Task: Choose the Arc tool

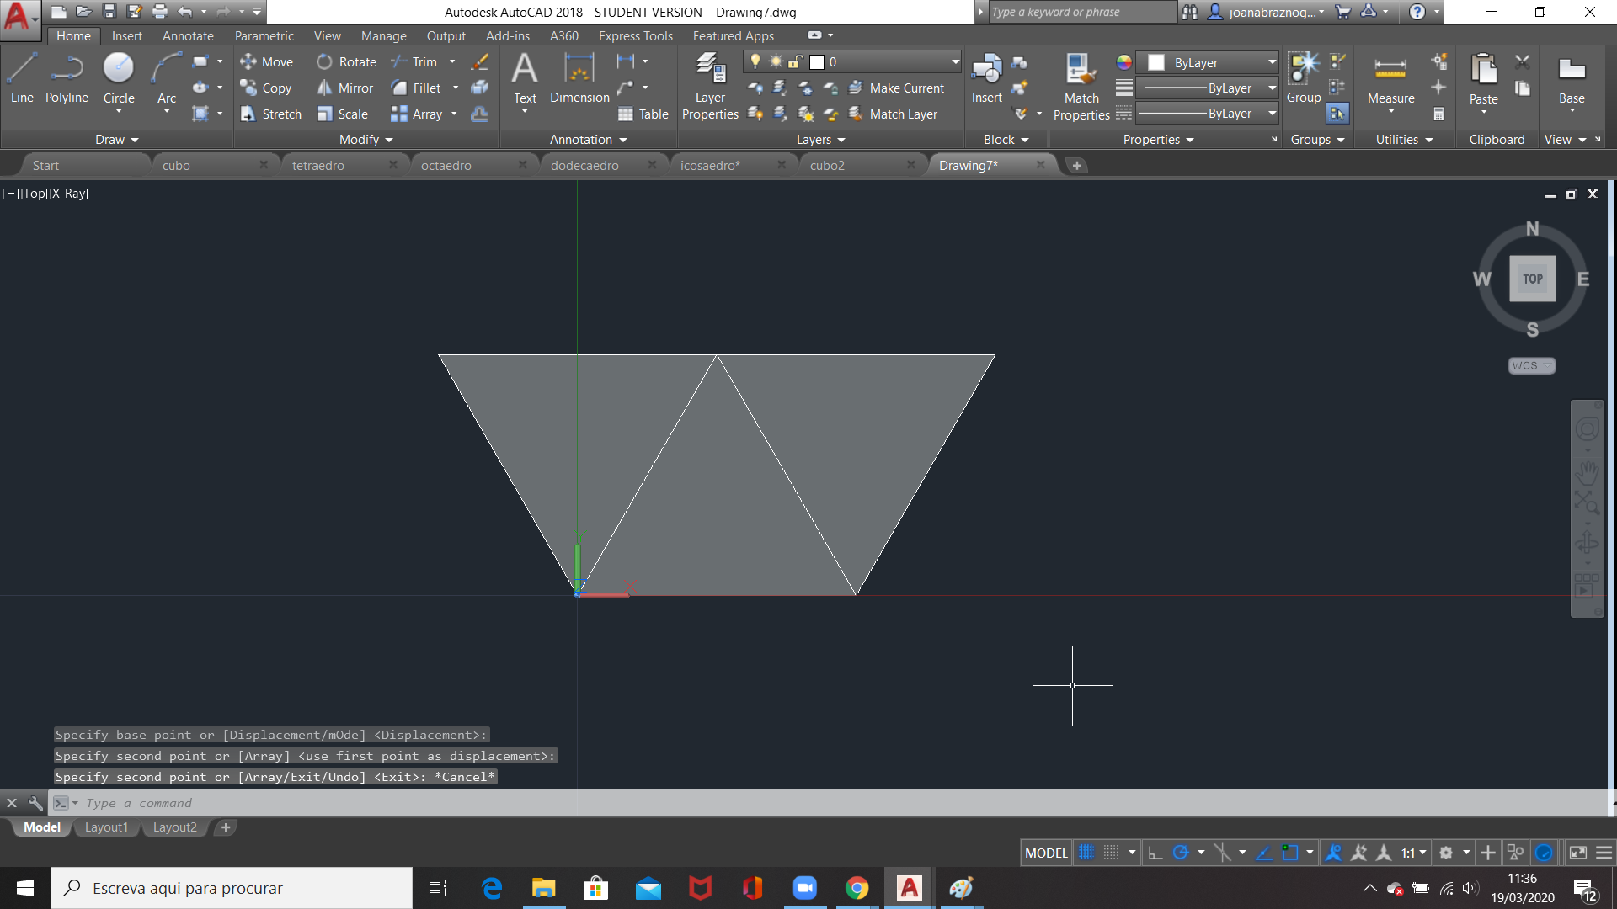Action: (x=167, y=80)
